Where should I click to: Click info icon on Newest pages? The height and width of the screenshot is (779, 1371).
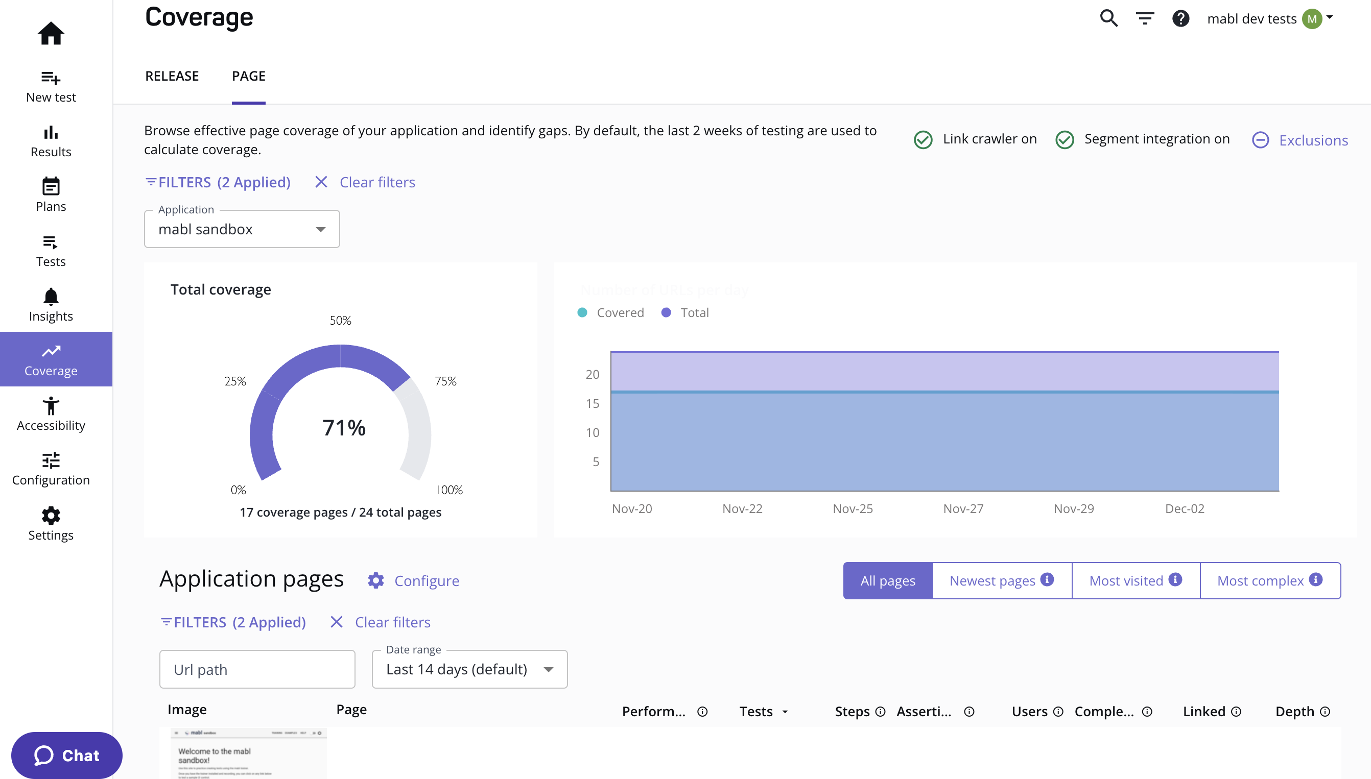tap(1047, 579)
